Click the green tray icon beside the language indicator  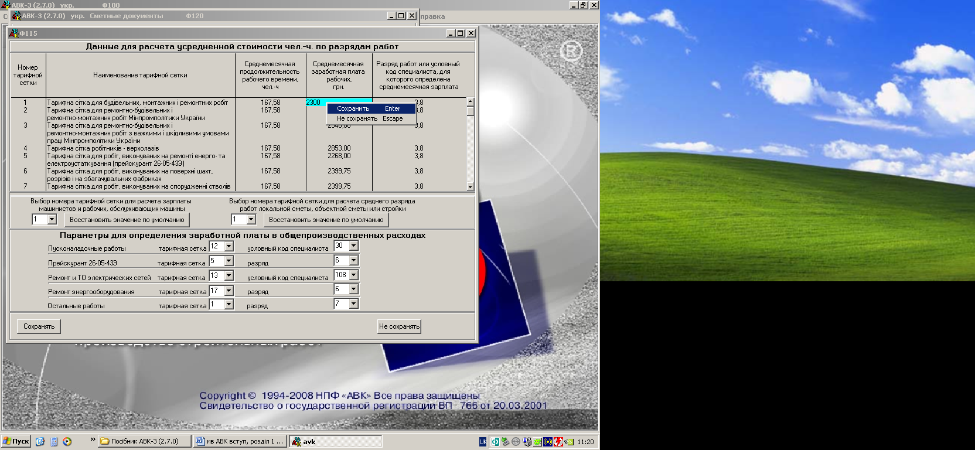coord(495,442)
